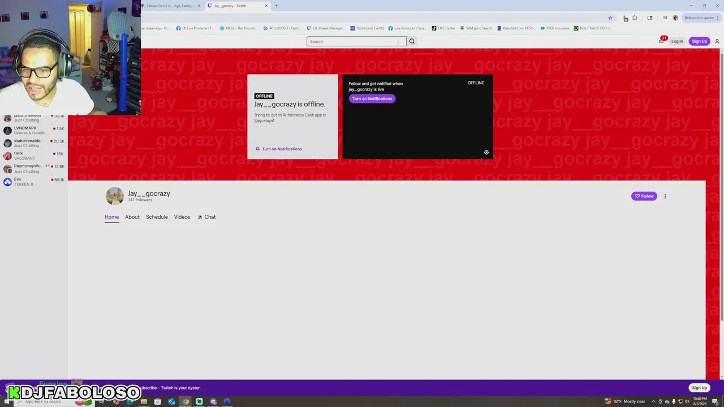Viewport: 724px width, 407px height.
Task: Click Sign Up in the top navigation
Action: 699,41
